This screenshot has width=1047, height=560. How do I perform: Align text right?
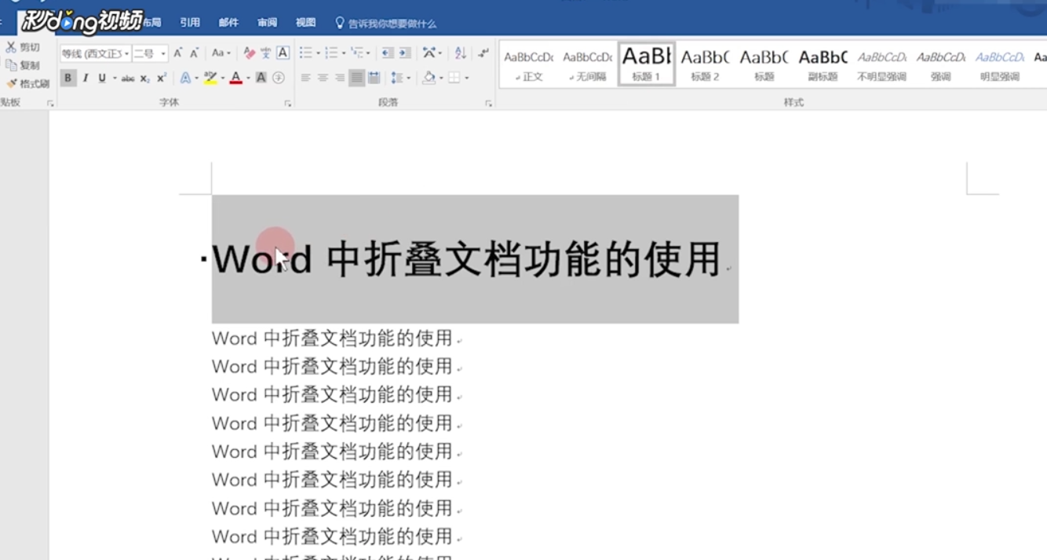pyautogui.click(x=340, y=78)
